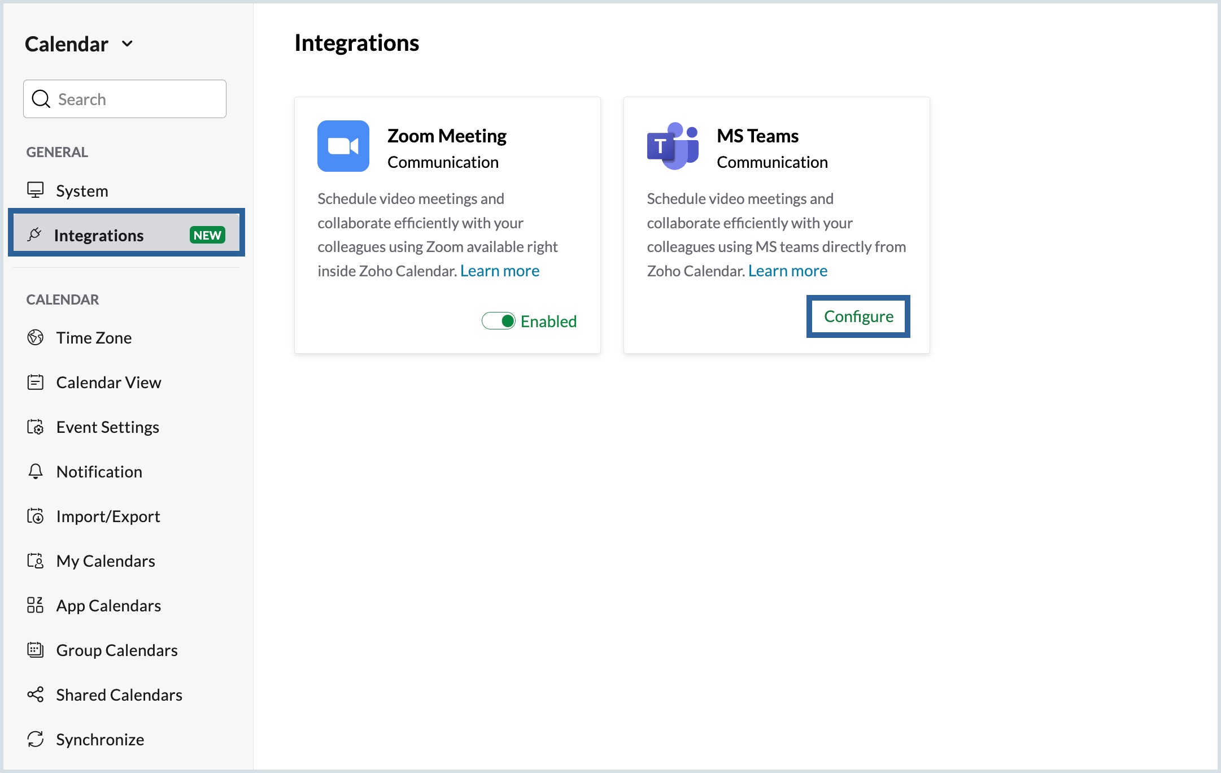Click the MS Teams card title
Viewport: 1221px width, 773px height.
tap(757, 136)
